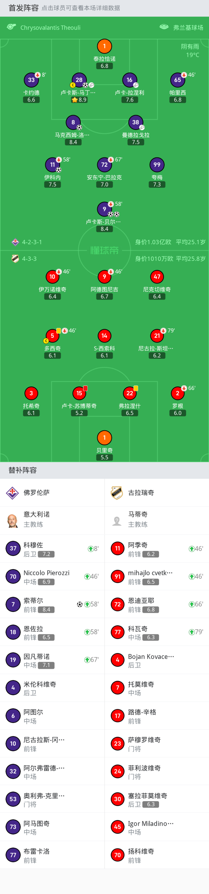The image size is (209, 894).
Task: Click the 首发阵容 section heading
Action: pos(24,8)
